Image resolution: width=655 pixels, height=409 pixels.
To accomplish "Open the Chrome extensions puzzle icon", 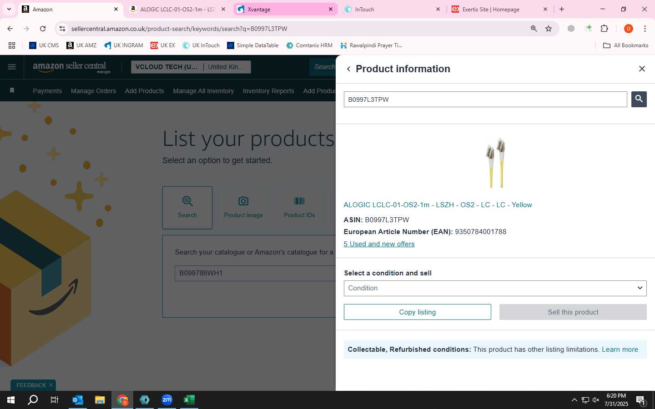I will coord(605,29).
